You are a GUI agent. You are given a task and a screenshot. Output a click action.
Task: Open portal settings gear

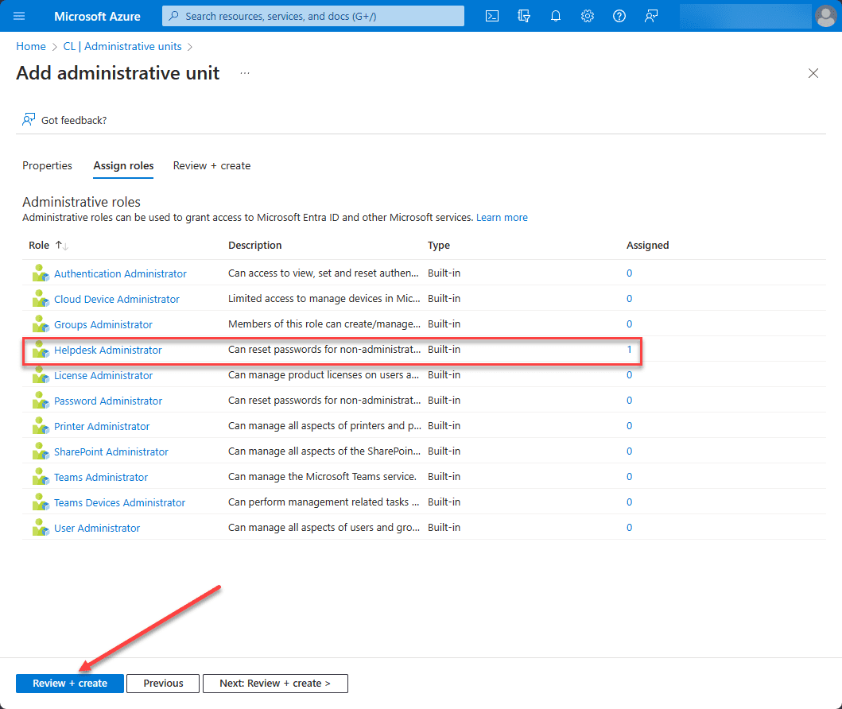click(x=588, y=16)
